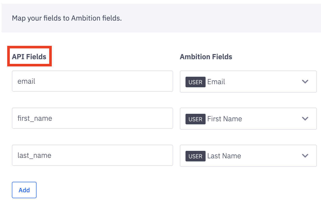Click the last_name API field input
Viewport: 321px width, 208px height.
coord(92,155)
